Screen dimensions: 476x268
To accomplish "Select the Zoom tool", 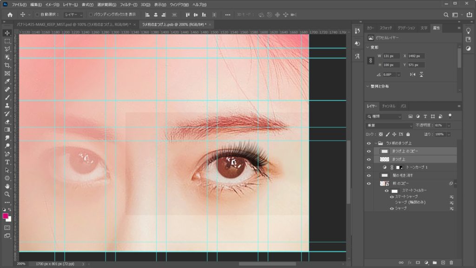I will click(x=7, y=194).
